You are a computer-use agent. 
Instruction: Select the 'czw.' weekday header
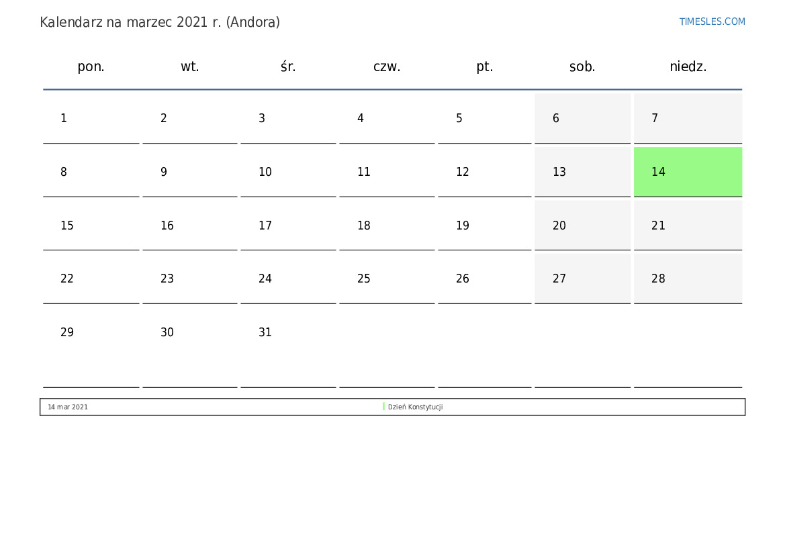click(x=387, y=66)
